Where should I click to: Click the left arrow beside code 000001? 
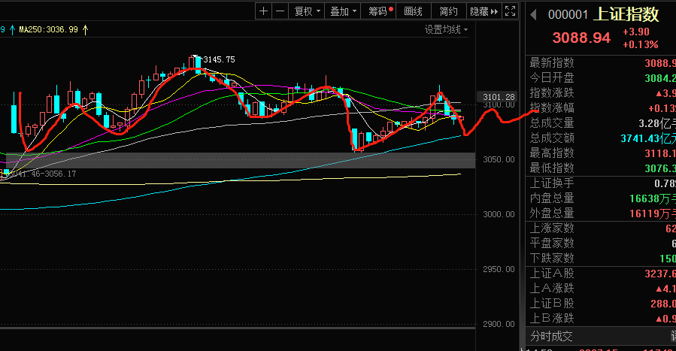[534, 14]
